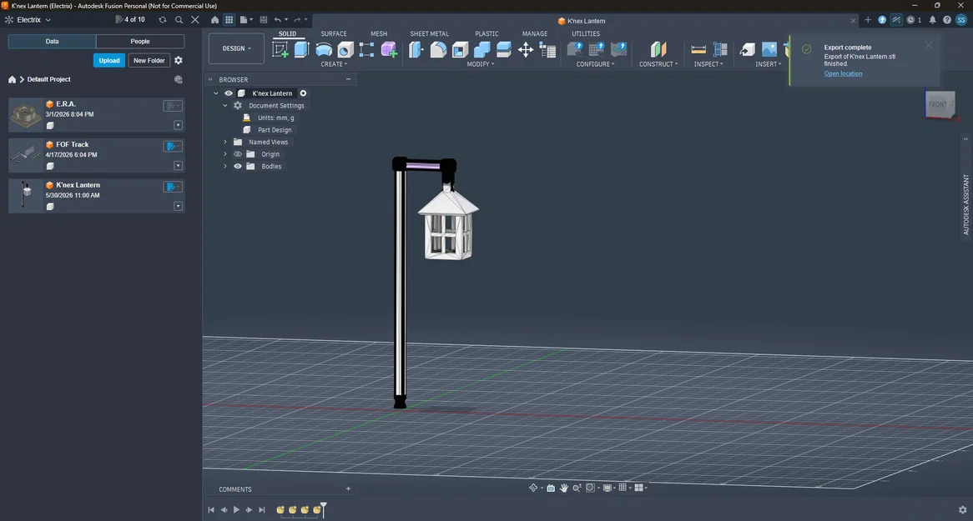Image resolution: width=973 pixels, height=521 pixels.
Task: Click the Upload button
Action: (x=109, y=60)
